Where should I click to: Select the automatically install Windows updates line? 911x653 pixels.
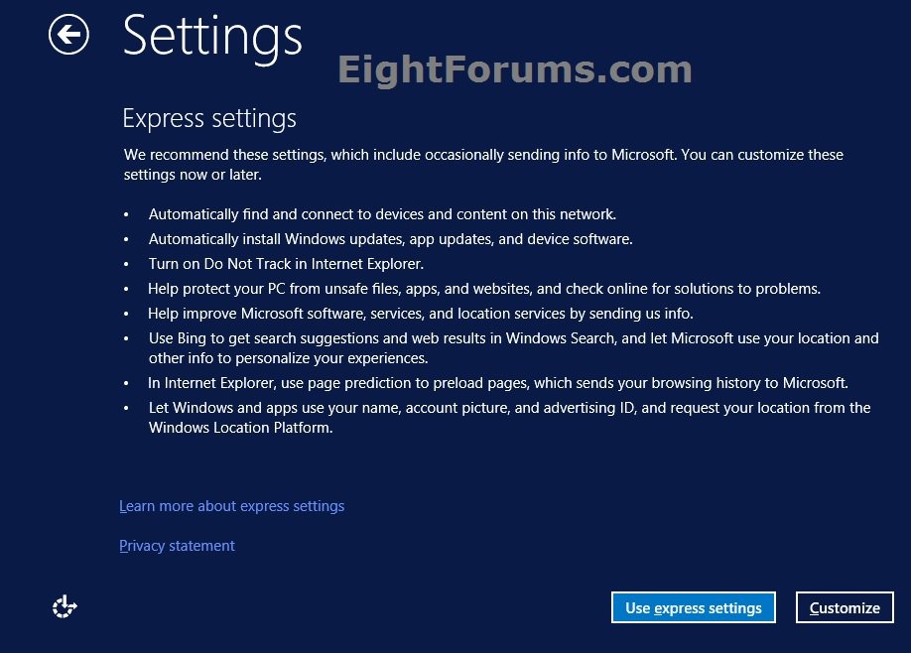click(390, 239)
